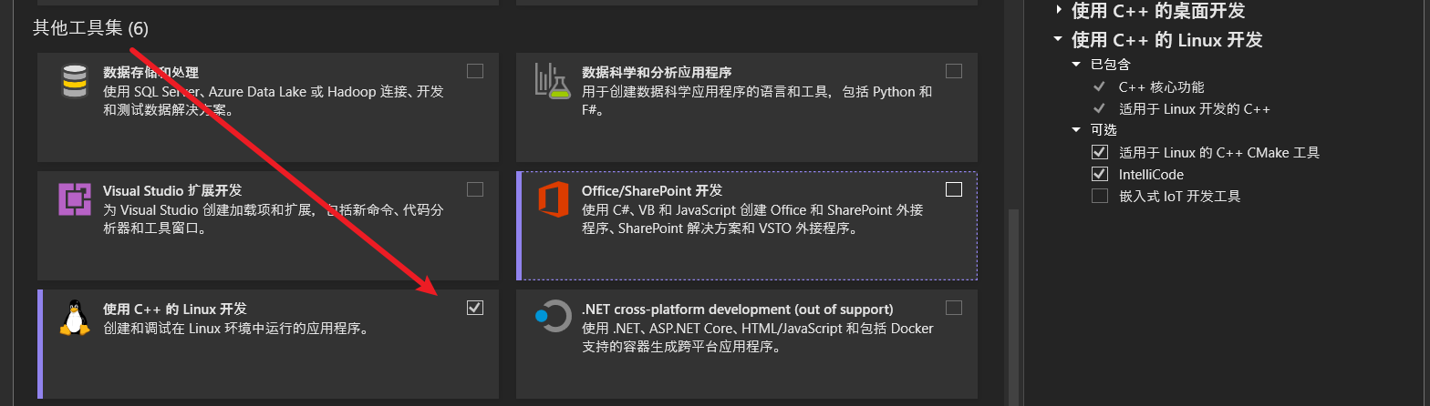Viewport: 1430px width, 406px height.
Task: Click the .NET cross-platform development icon
Action: point(552,318)
